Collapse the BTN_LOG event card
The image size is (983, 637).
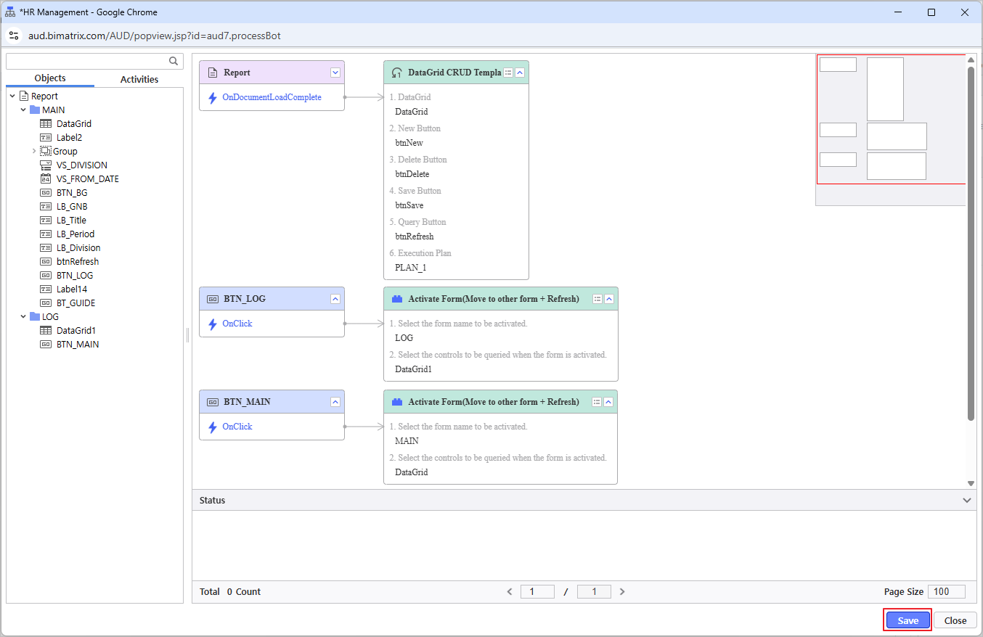[x=335, y=299]
